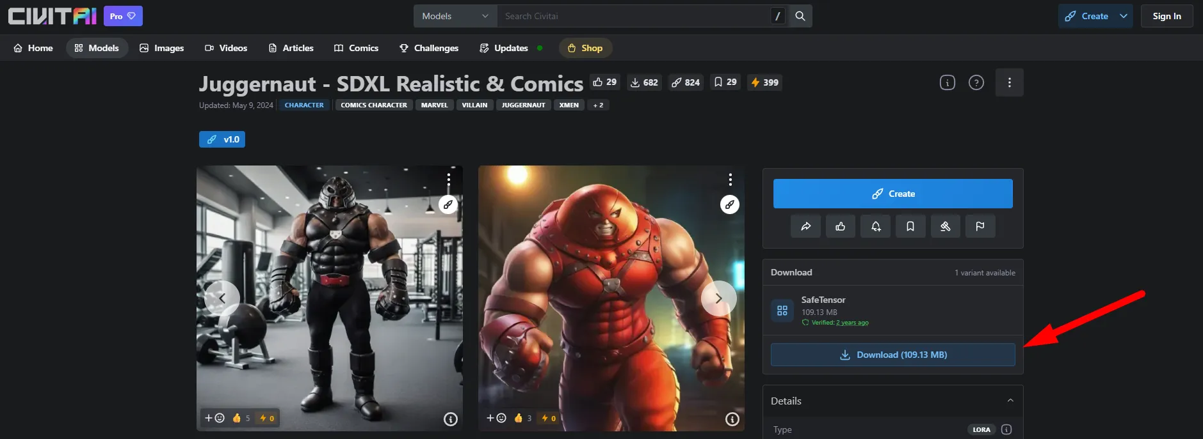
Task: Open the Videos tab
Action: (226, 48)
